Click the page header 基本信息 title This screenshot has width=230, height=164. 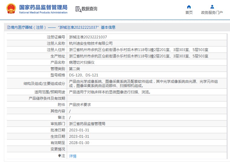[108, 27]
